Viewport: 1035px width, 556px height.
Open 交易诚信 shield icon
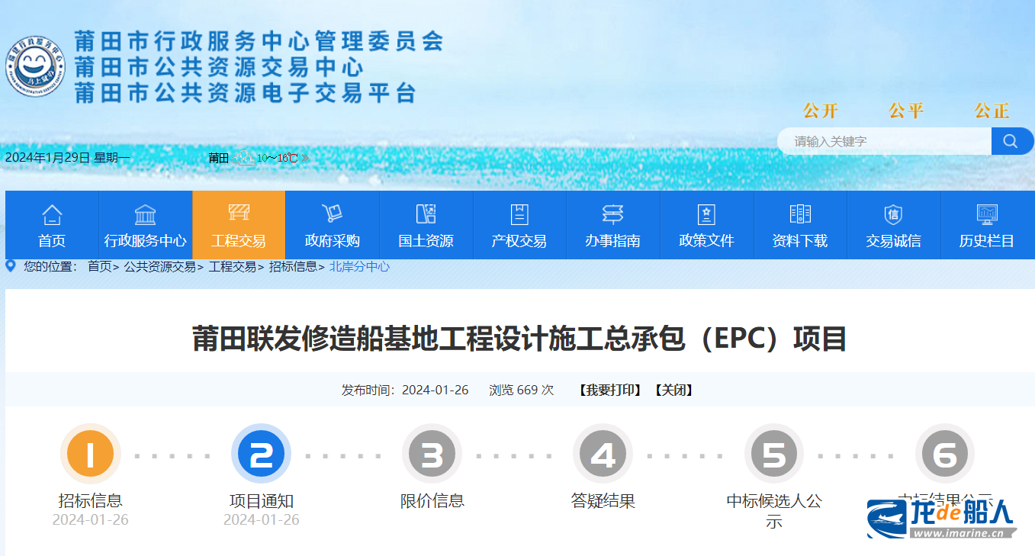tap(893, 214)
